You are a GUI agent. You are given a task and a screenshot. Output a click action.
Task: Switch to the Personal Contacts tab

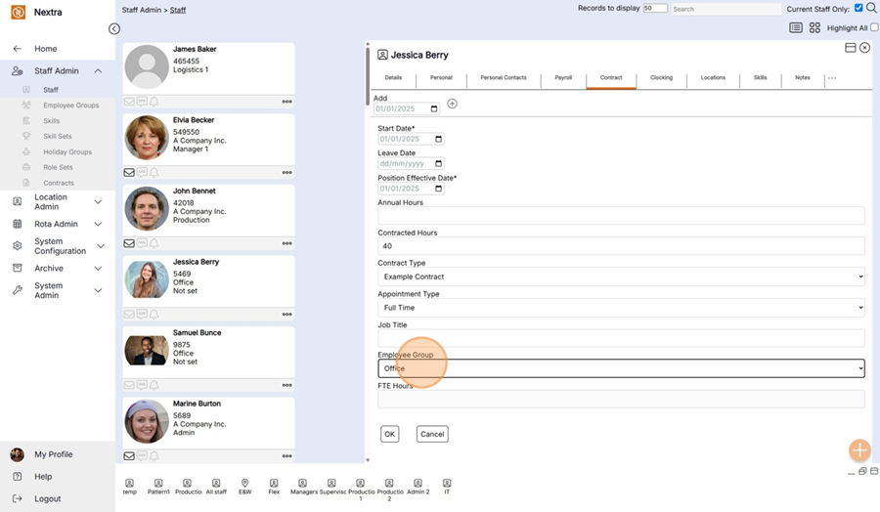pyautogui.click(x=504, y=78)
